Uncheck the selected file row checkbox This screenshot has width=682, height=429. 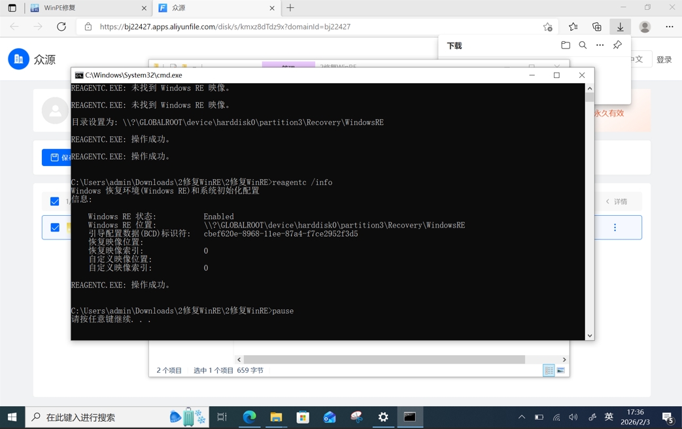(55, 228)
